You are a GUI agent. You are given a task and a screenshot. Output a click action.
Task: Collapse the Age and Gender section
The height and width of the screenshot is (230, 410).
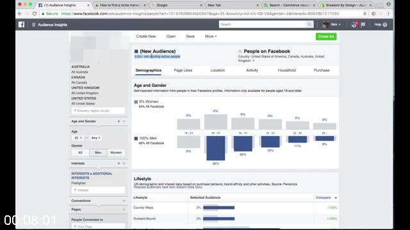click(x=124, y=121)
